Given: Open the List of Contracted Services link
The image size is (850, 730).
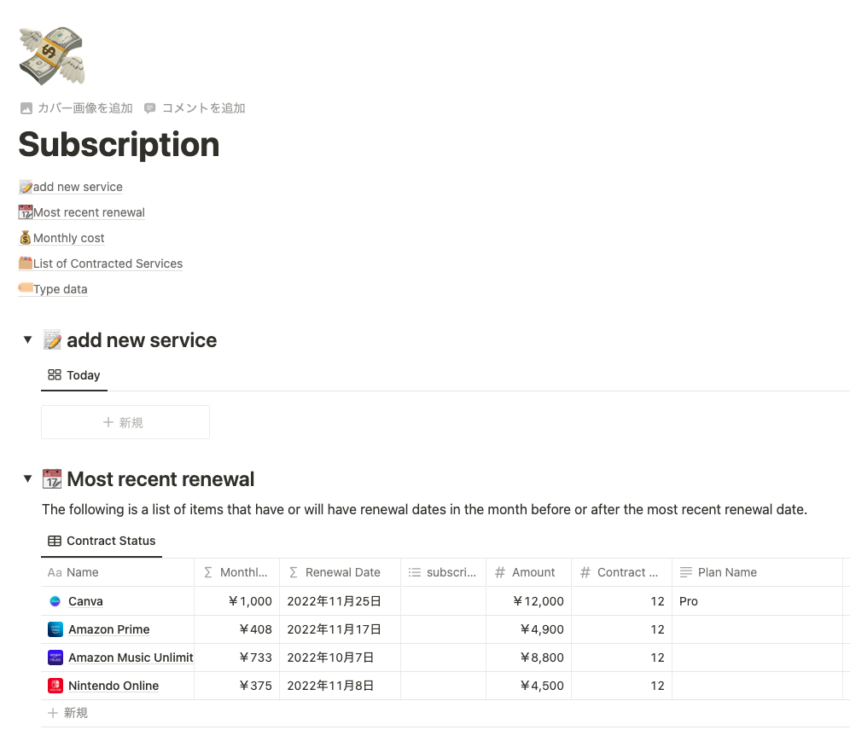Looking at the screenshot, I should point(108,264).
